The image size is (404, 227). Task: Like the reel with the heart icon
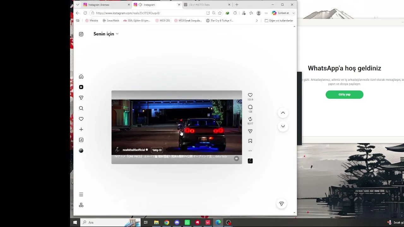pos(250,95)
